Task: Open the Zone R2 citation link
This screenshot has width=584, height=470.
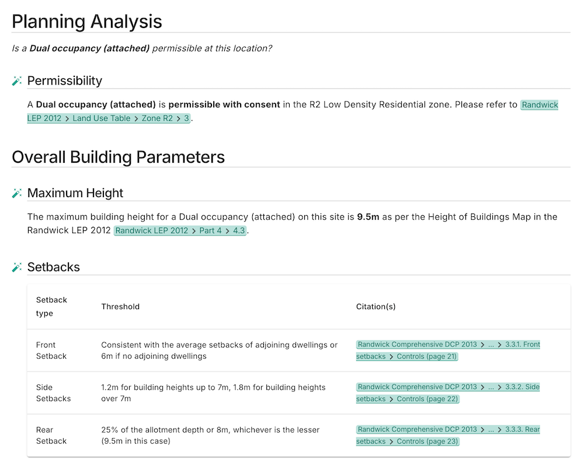Action: pyautogui.click(x=157, y=118)
